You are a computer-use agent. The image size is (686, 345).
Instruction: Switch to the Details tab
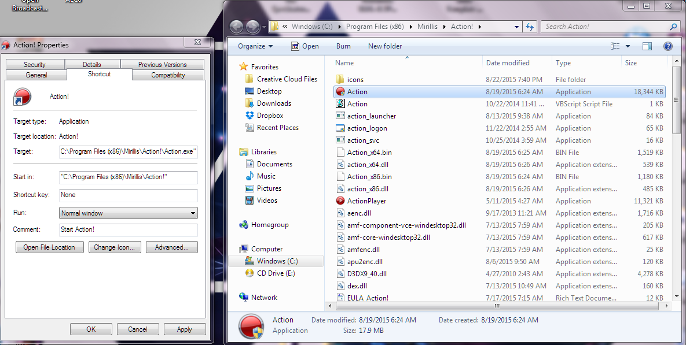click(92, 64)
